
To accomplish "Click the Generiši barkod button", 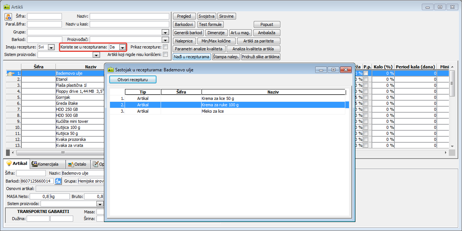I will click(188, 33).
